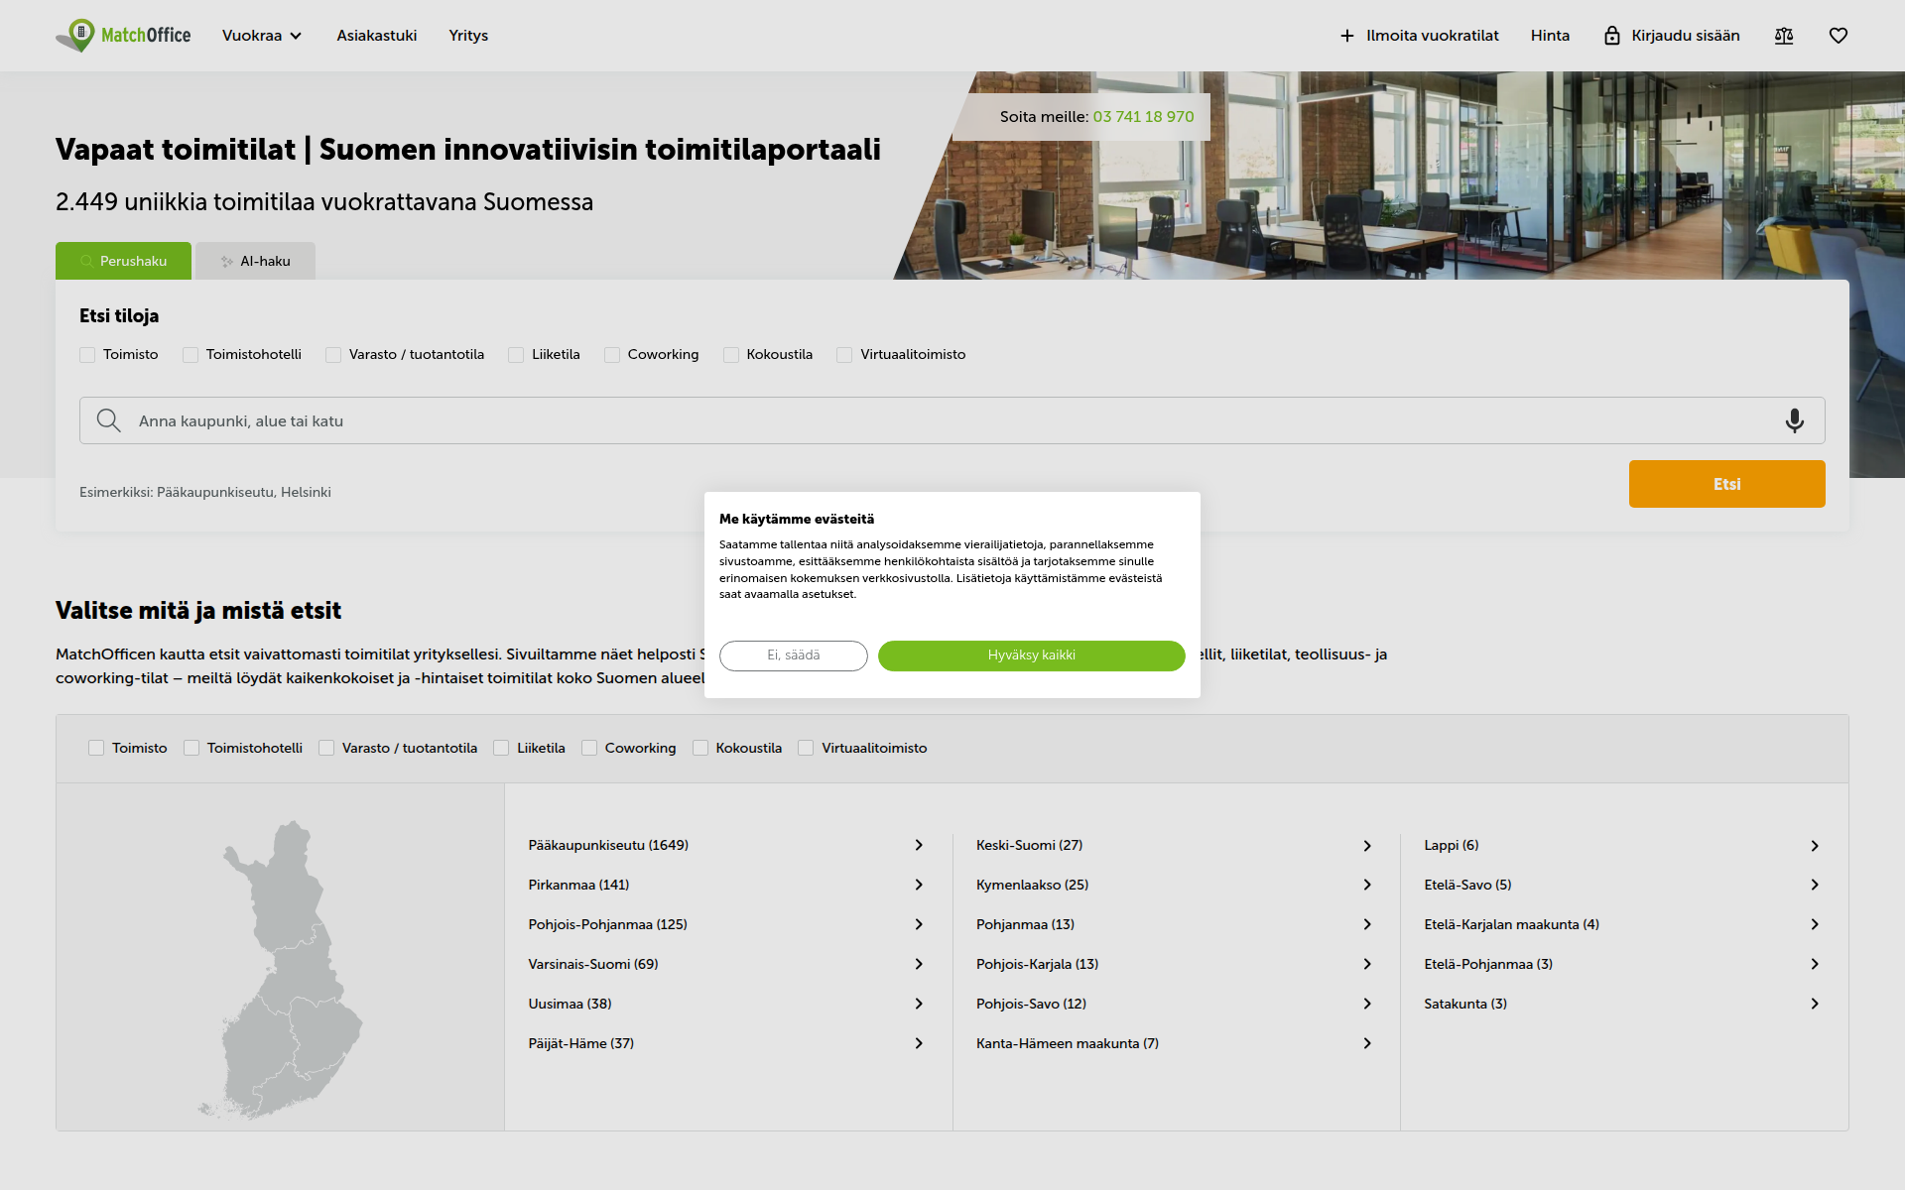
Task: Open Asiakastuki in the navigation
Action: 377,36
